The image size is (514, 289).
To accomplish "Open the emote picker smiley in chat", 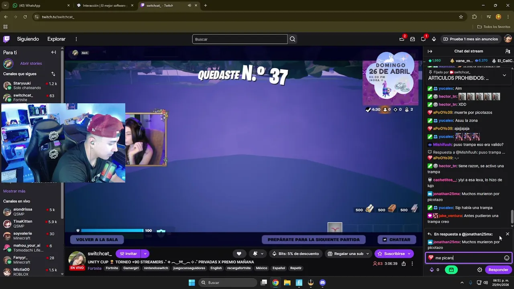I will coord(507,258).
